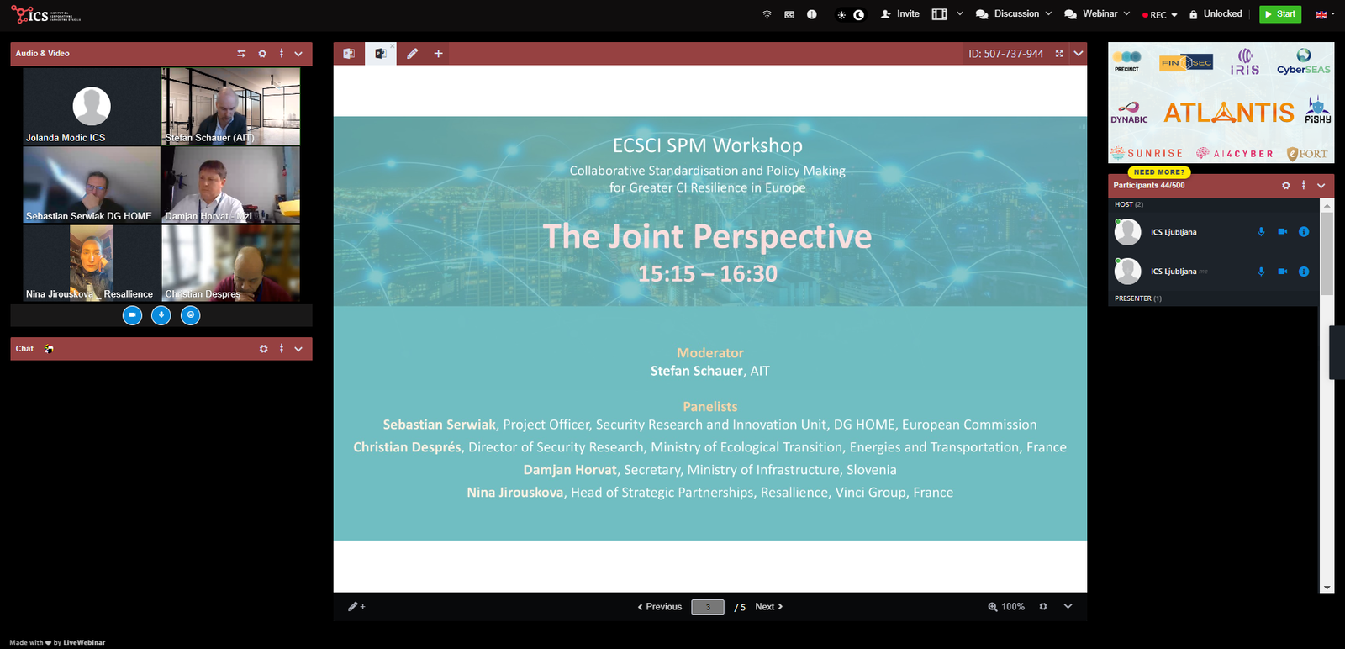
Task: Click the slide number input field
Action: click(708, 607)
